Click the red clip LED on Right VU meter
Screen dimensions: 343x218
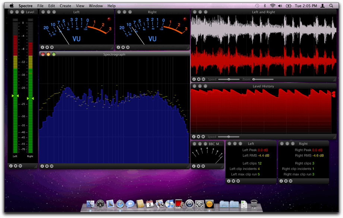[185, 19]
